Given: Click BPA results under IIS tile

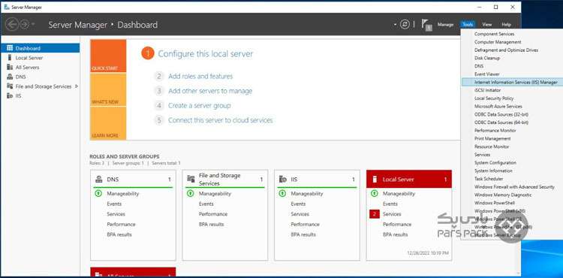Looking at the screenshot, I should 303,234.
